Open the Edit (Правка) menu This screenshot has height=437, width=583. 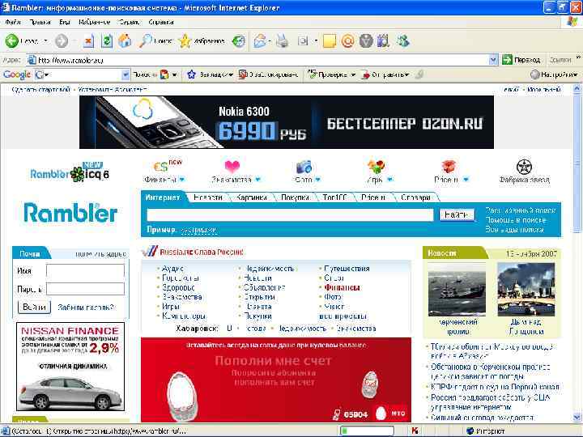tap(40, 23)
